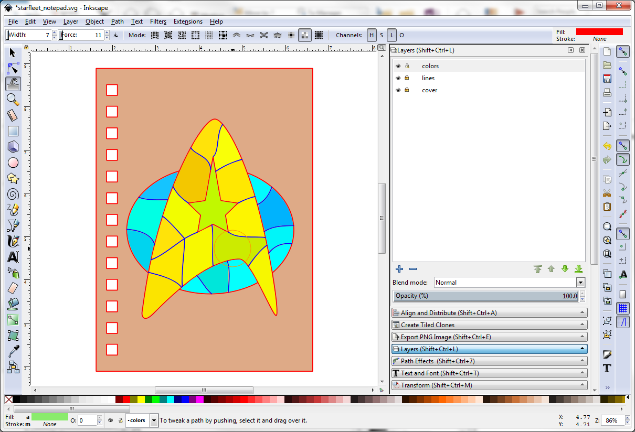Viewport: 635px width, 432px height.
Task: Select the Spiral tool
Action: 13,194
